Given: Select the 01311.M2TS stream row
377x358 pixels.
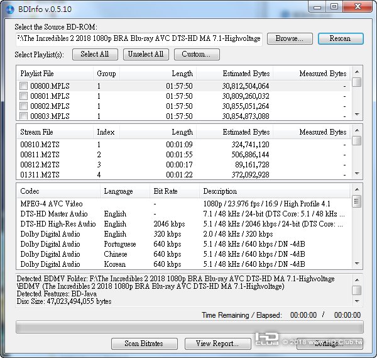Looking at the screenshot, I should point(183,174).
